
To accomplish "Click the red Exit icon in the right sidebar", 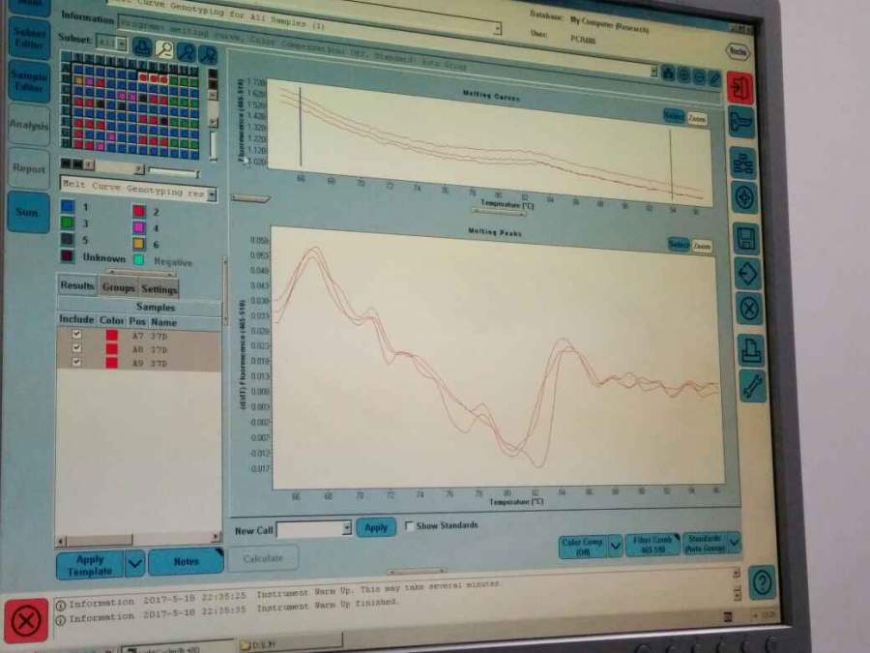I will (x=739, y=88).
